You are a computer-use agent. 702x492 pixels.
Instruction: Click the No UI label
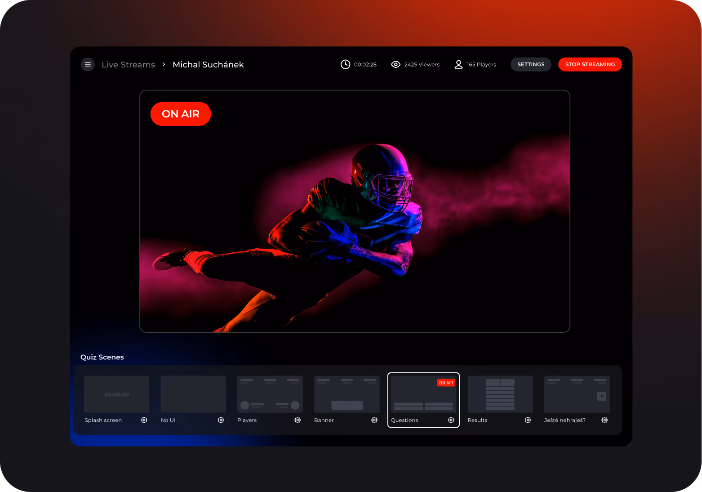168,420
